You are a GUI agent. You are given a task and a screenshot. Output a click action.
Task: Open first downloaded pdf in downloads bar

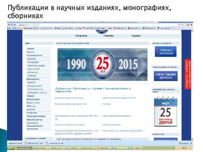15,143
